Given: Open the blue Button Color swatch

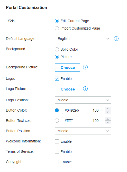Looking at the screenshot, I should [57, 110].
